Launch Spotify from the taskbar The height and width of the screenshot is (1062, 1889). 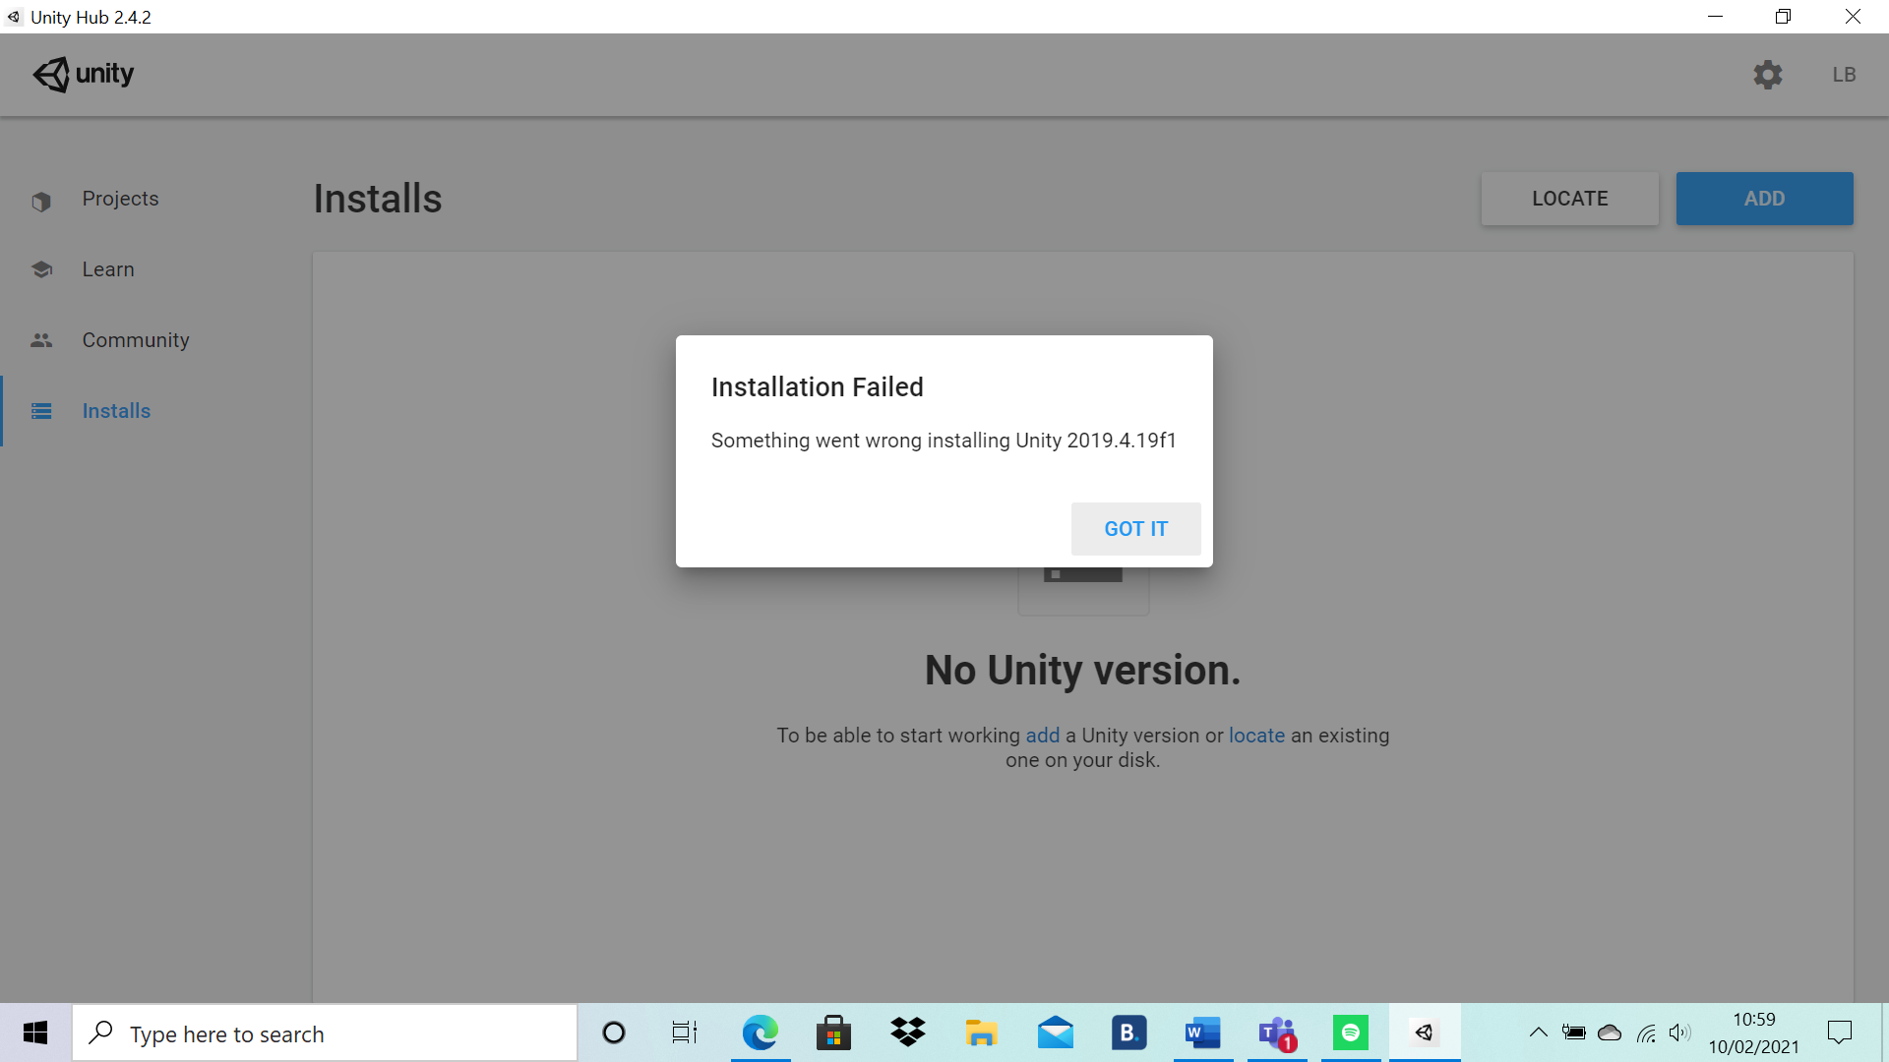coord(1351,1032)
